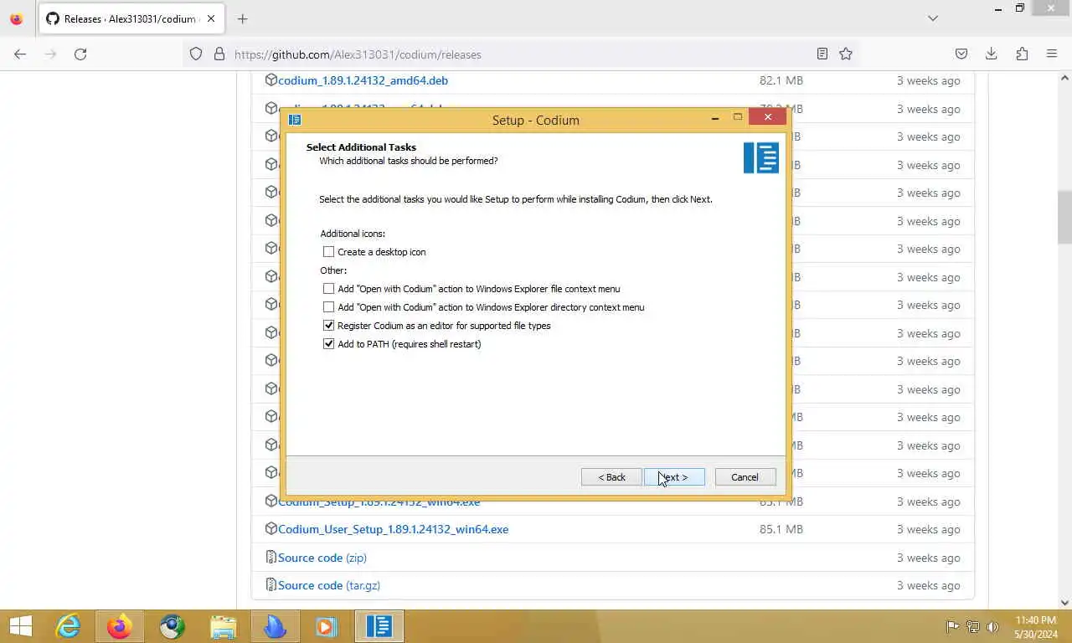Open Action Center flag in tray

953,626
